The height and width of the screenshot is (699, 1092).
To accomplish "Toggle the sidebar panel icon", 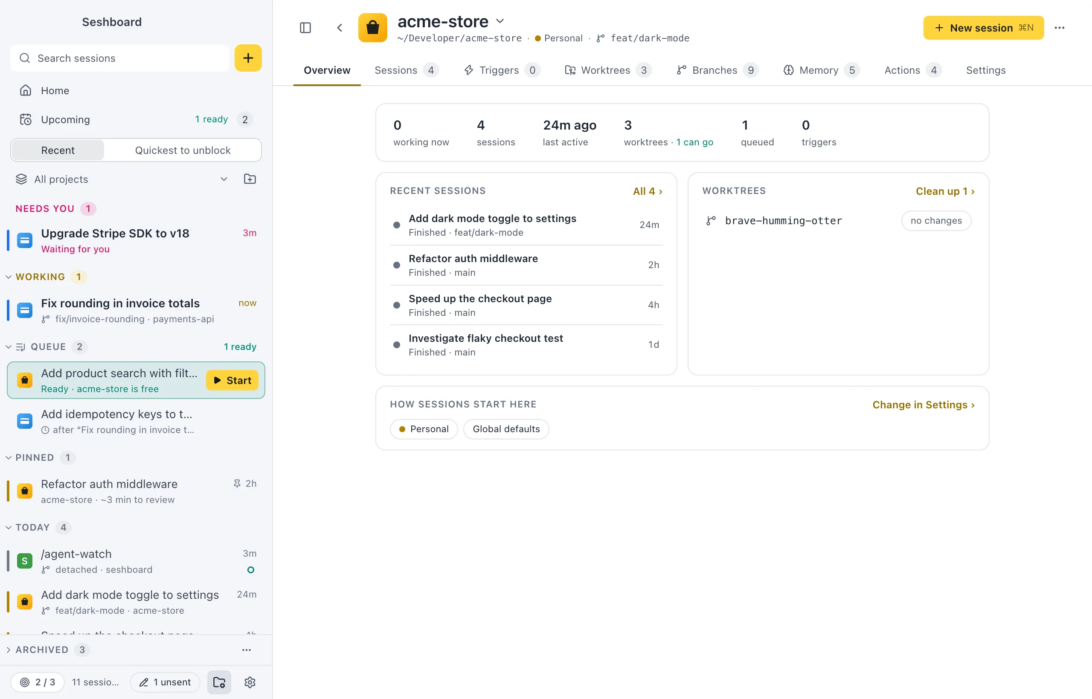I will (x=305, y=28).
